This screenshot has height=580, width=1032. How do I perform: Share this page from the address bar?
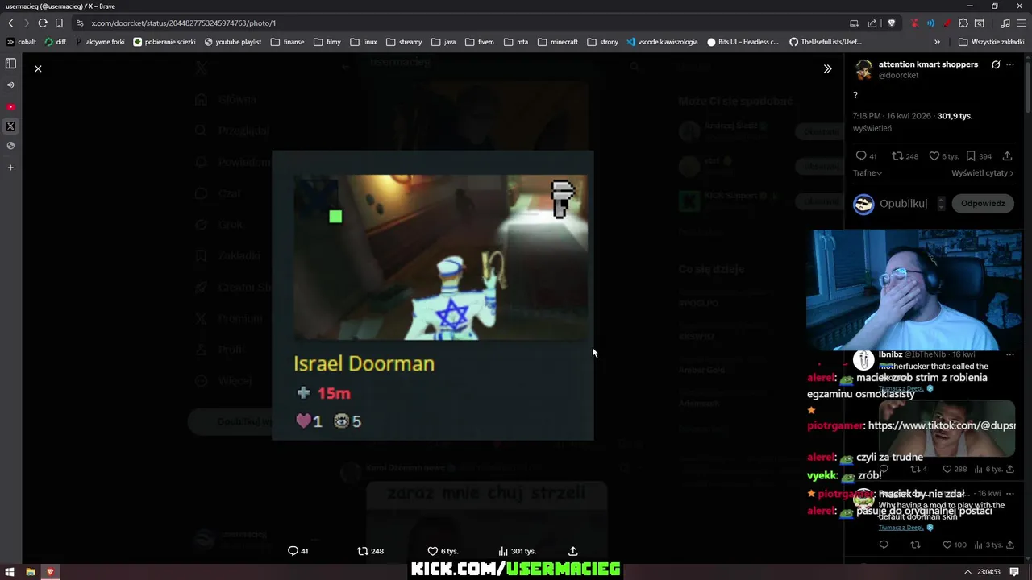[872, 23]
